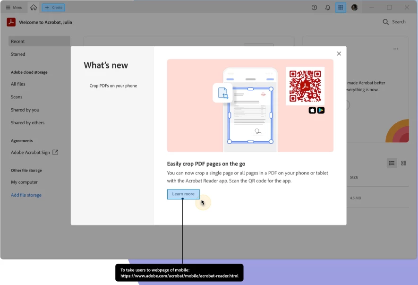Select Recent in the sidebar

(x=39, y=42)
